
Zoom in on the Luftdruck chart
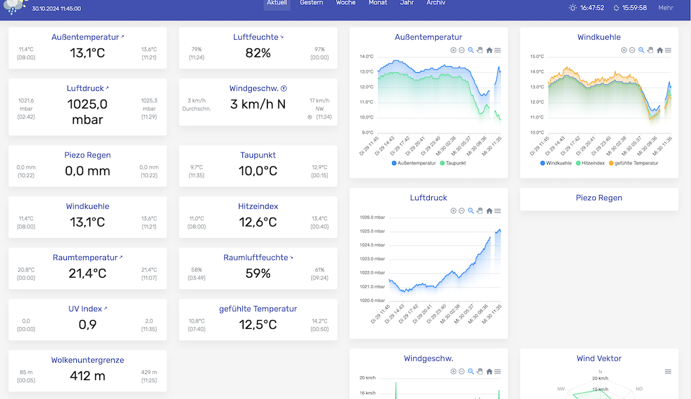pos(453,211)
